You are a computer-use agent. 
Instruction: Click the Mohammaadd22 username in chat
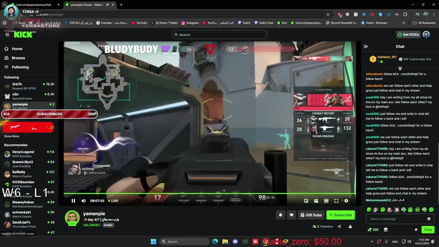378,200
